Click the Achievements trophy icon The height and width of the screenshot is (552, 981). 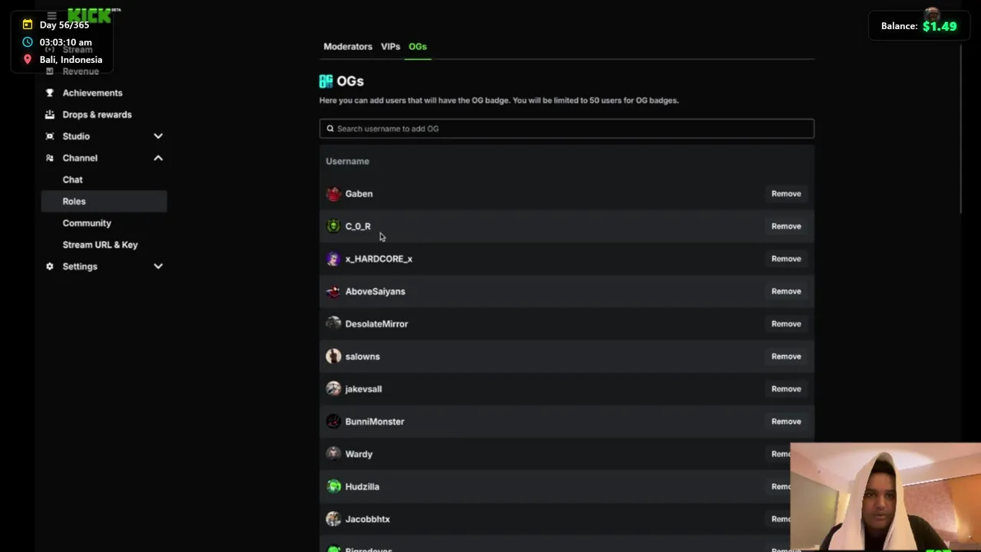pyautogui.click(x=50, y=93)
